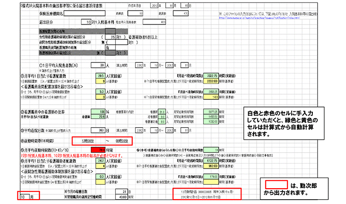Image resolution: width=346 pixels, height=204 pixels.
Task: Click the 作成年月日 day cell showing 15
Action: coord(185,6)
